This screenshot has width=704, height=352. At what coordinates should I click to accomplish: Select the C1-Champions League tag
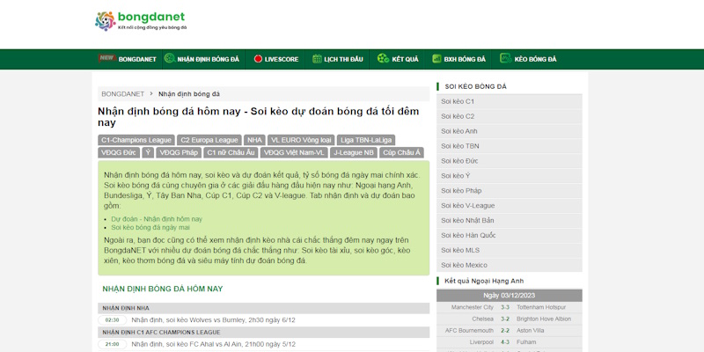(136, 140)
